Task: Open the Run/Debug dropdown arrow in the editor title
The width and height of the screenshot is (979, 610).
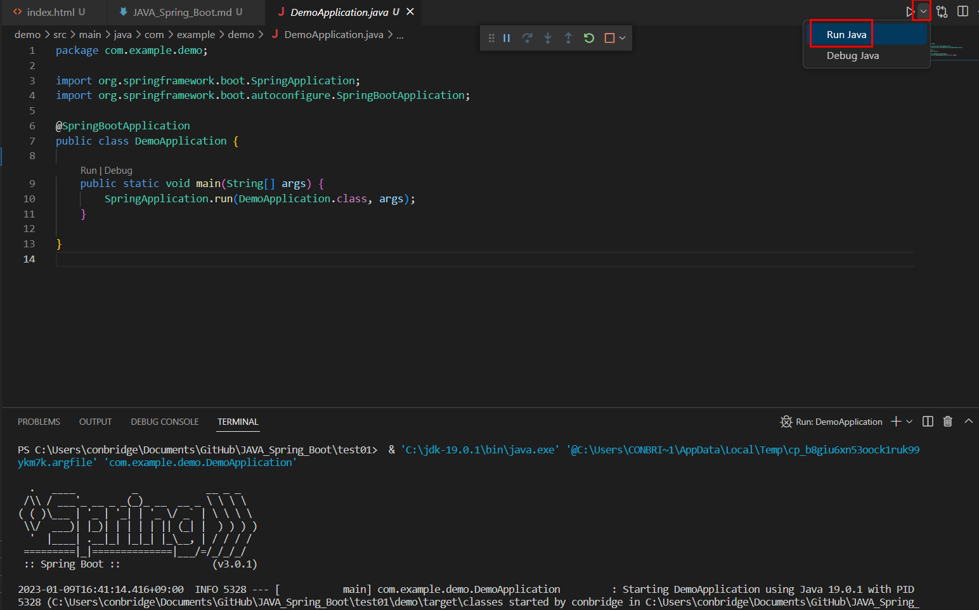Action: tap(923, 11)
